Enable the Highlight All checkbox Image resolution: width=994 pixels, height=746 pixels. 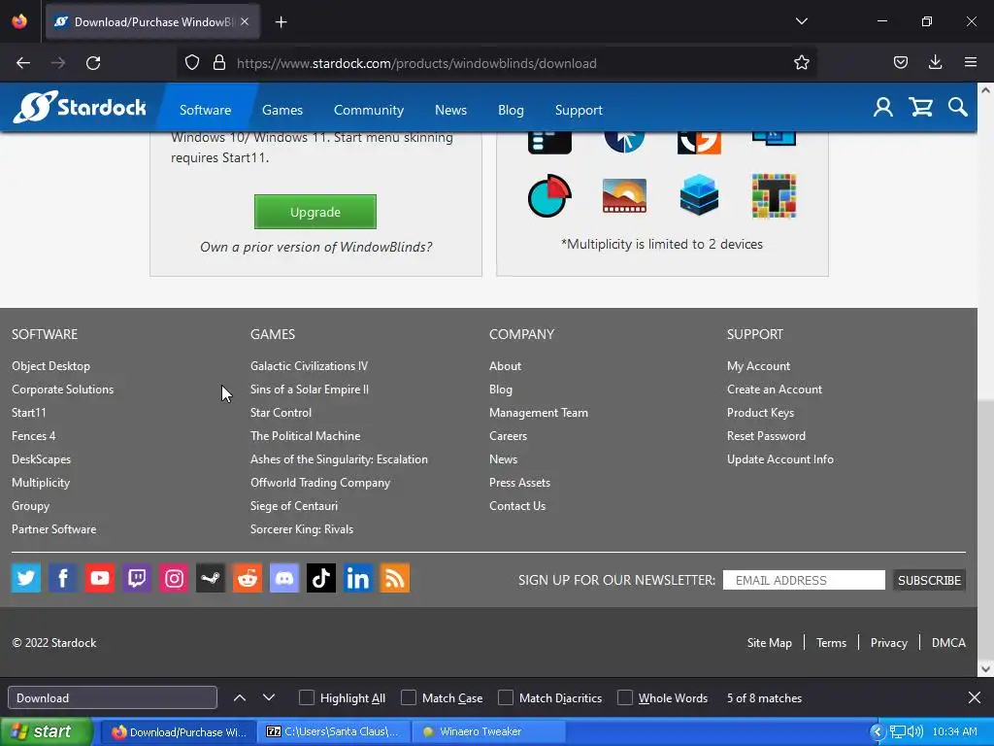pos(306,697)
